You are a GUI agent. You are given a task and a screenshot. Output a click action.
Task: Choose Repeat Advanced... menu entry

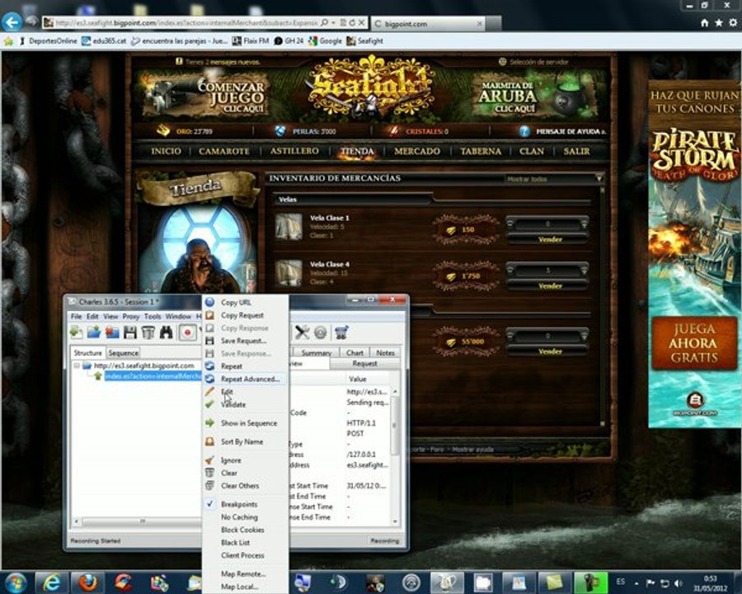(x=251, y=379)
